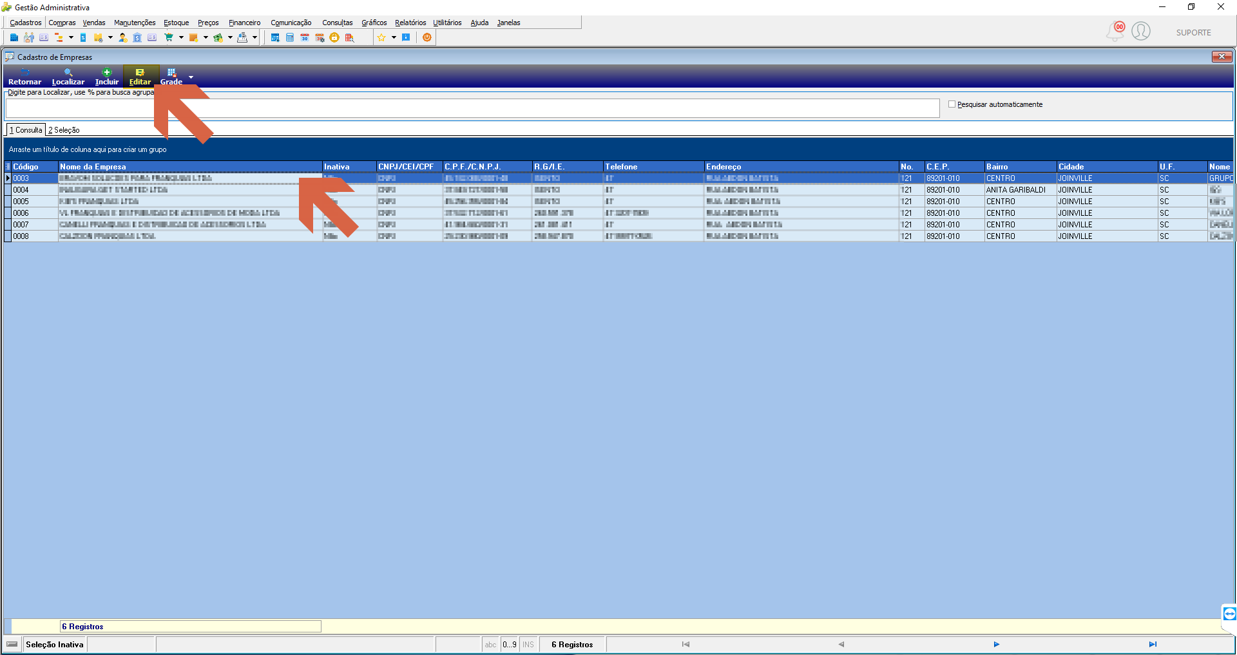This screenshot has height=655, width=1237.
Task: Open the Financeiro menu
Action: tap(245, 23)
